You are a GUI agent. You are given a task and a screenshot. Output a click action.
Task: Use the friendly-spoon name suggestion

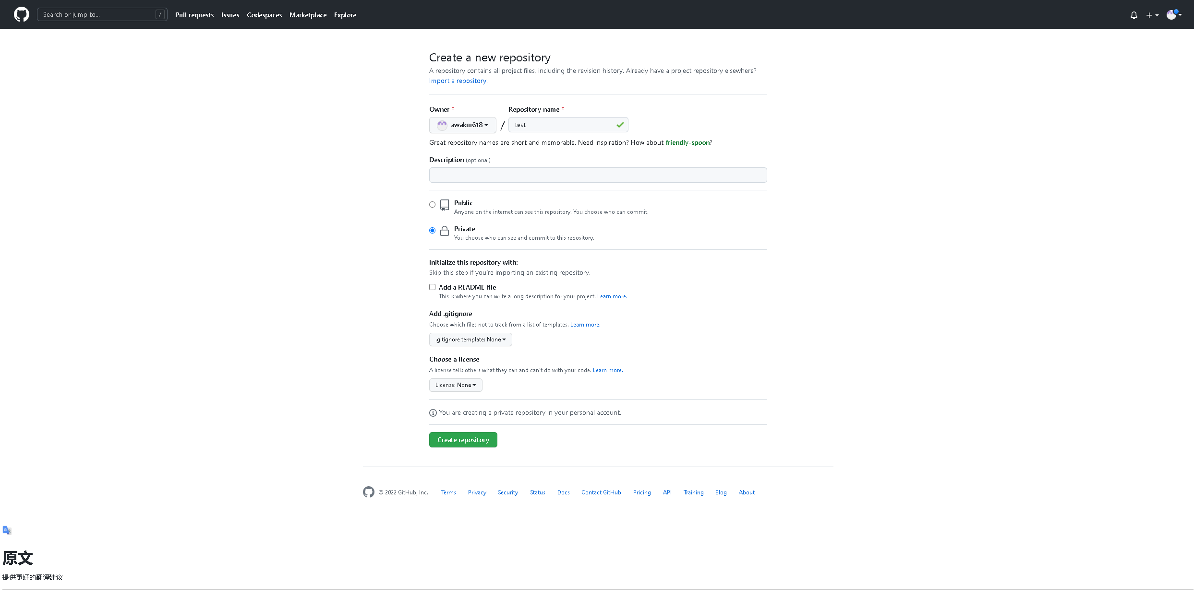pos(687,142)
